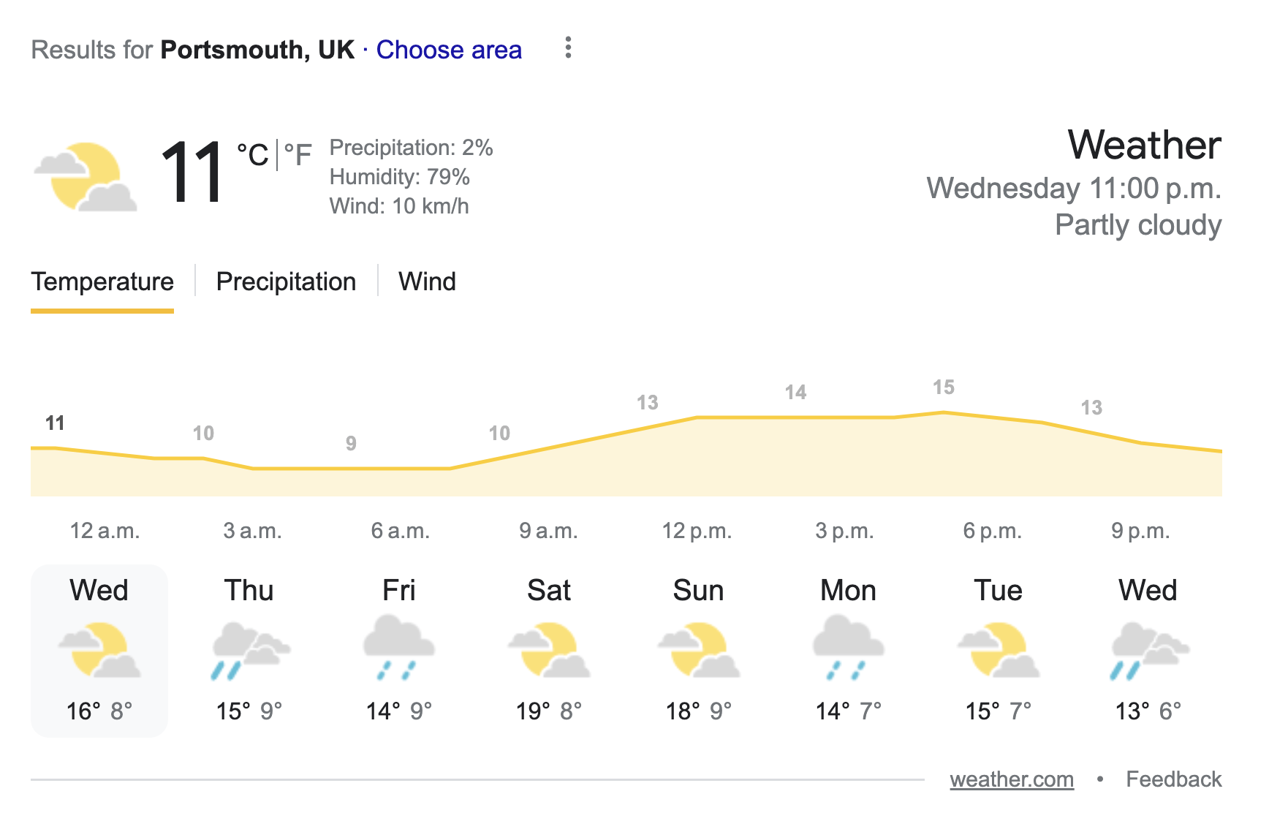
Task: Click the current partly cloudy weather icon
Action: [x=86, y=176]
